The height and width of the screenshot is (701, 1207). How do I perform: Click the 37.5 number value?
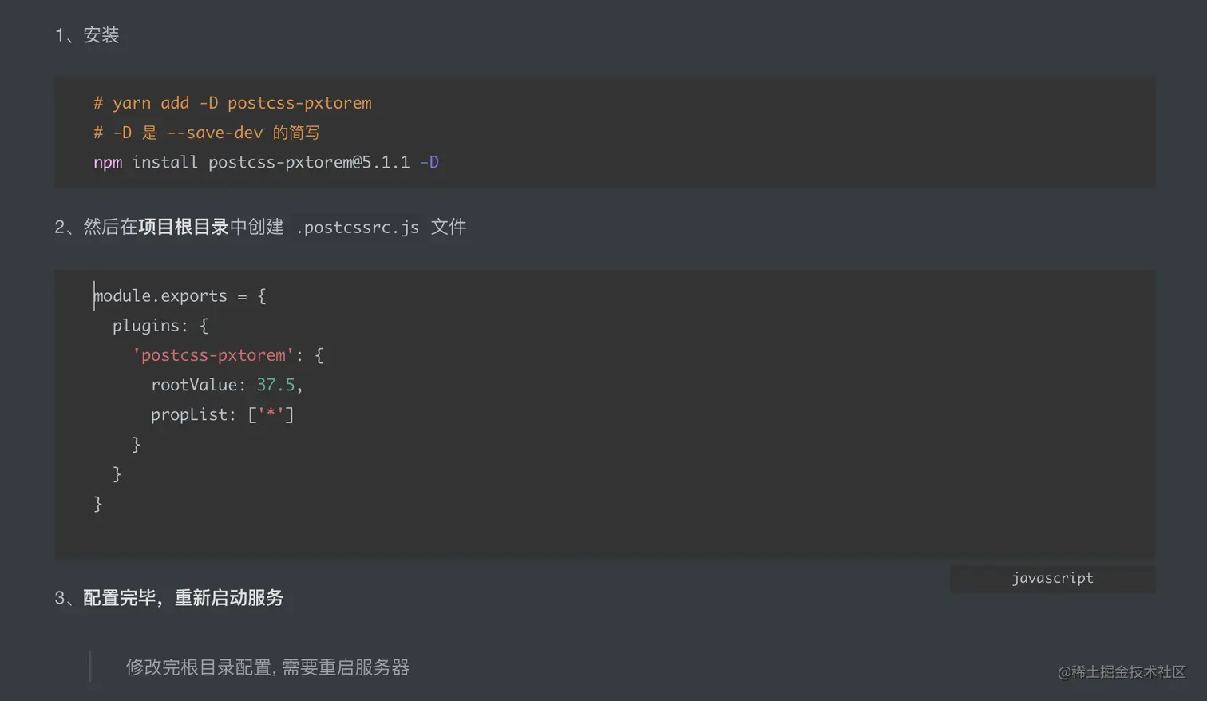[x=275, y=385]
